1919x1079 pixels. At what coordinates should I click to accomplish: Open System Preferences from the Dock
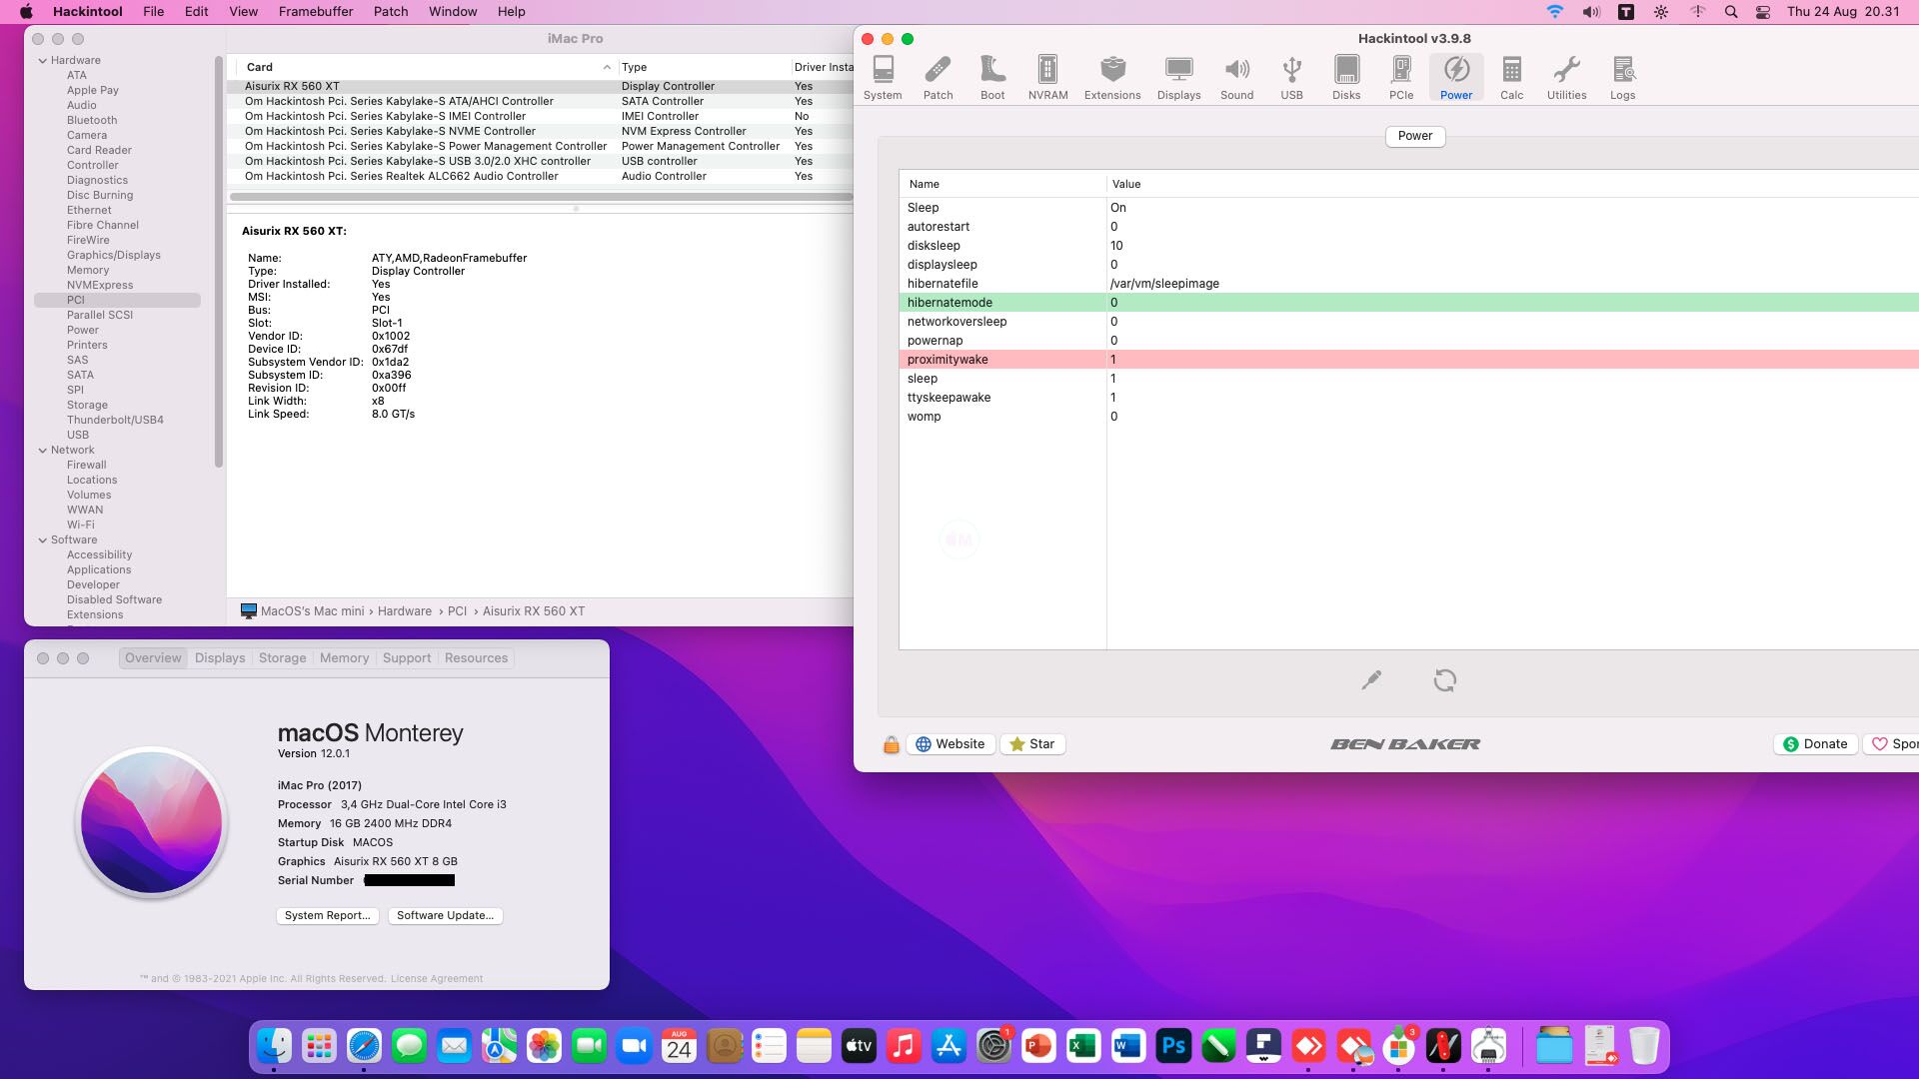coord(993,1046)
